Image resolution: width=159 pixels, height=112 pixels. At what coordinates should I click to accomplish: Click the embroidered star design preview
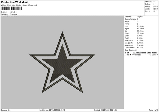point(62,62)
